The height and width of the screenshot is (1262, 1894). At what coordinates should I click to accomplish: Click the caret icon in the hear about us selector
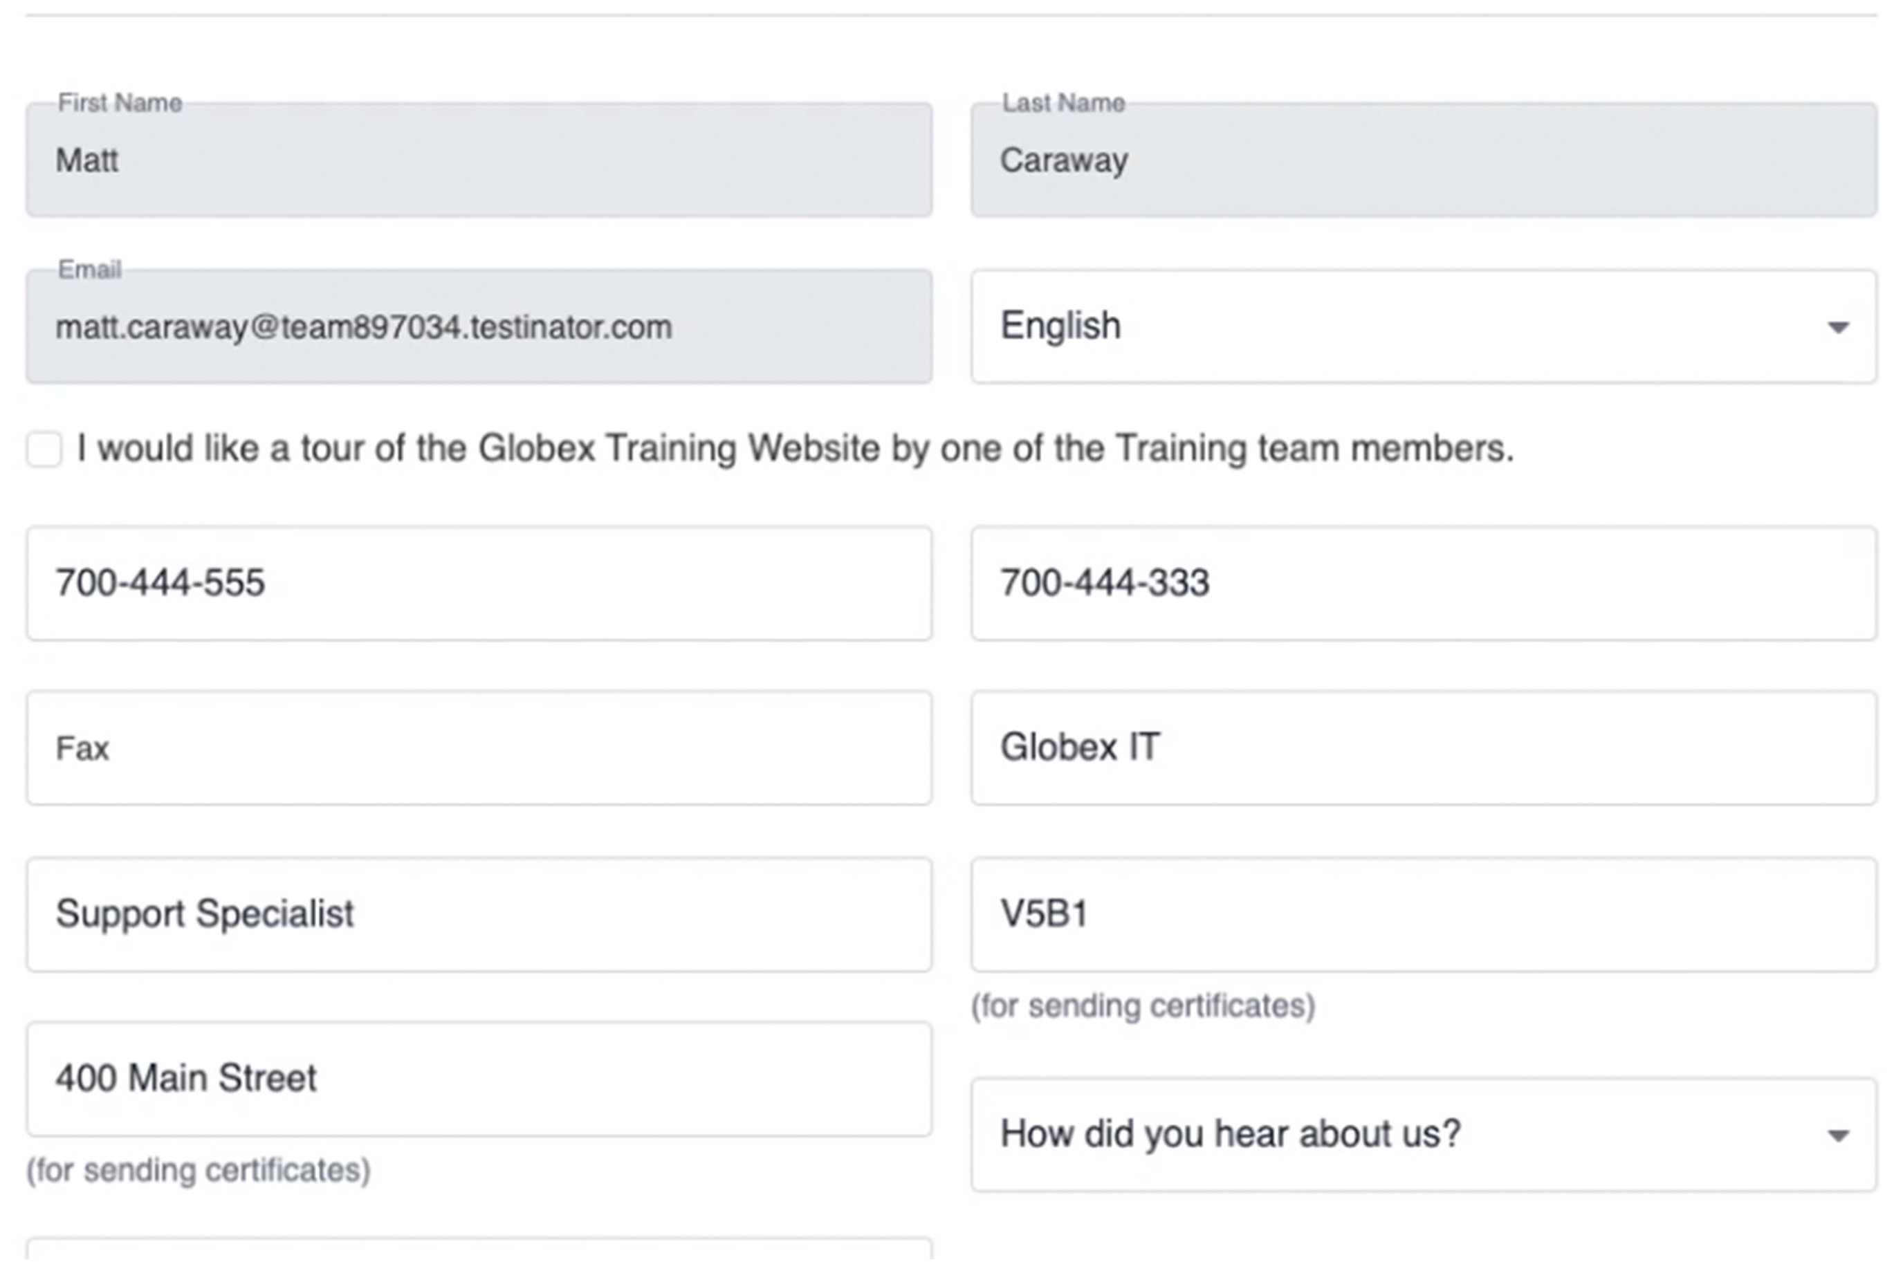pos(1837,1135)
